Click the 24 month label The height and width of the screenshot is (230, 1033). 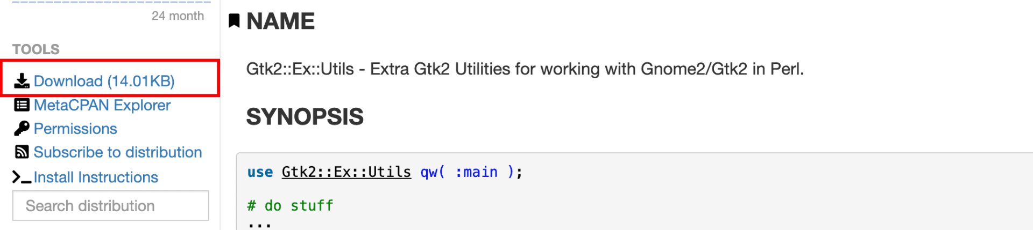click(x=178, y=16)
